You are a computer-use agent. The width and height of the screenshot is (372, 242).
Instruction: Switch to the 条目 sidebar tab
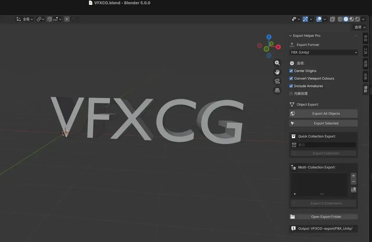(366, 38)
